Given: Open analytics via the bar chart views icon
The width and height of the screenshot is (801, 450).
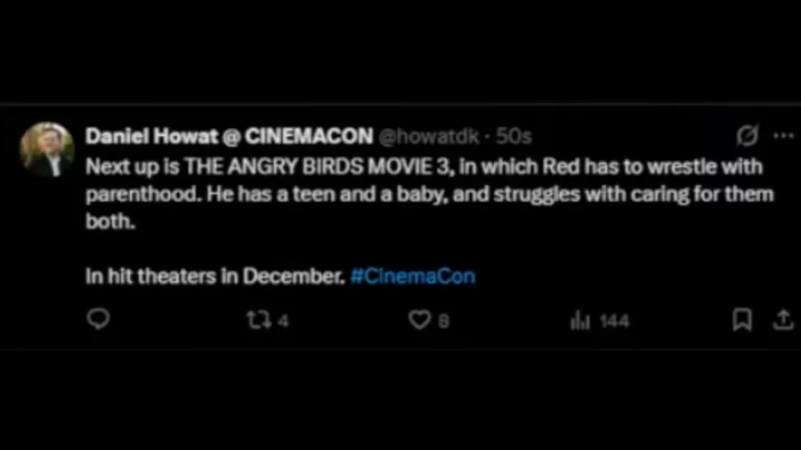Looking at the screenshot, I should pyautogui.click(x=579, y=320).
